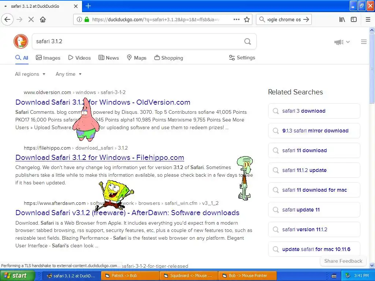This screenshot has width=375, height=281.
Task: Select safari 3.1.2 at DuckD... taskbar item
Action: (71, 276)
